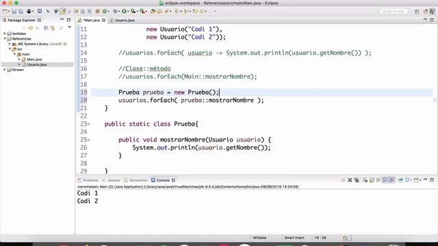The image size is (438, 246).
Task: Fold mostrarNombre method at line 25
Action: [89, 139]
